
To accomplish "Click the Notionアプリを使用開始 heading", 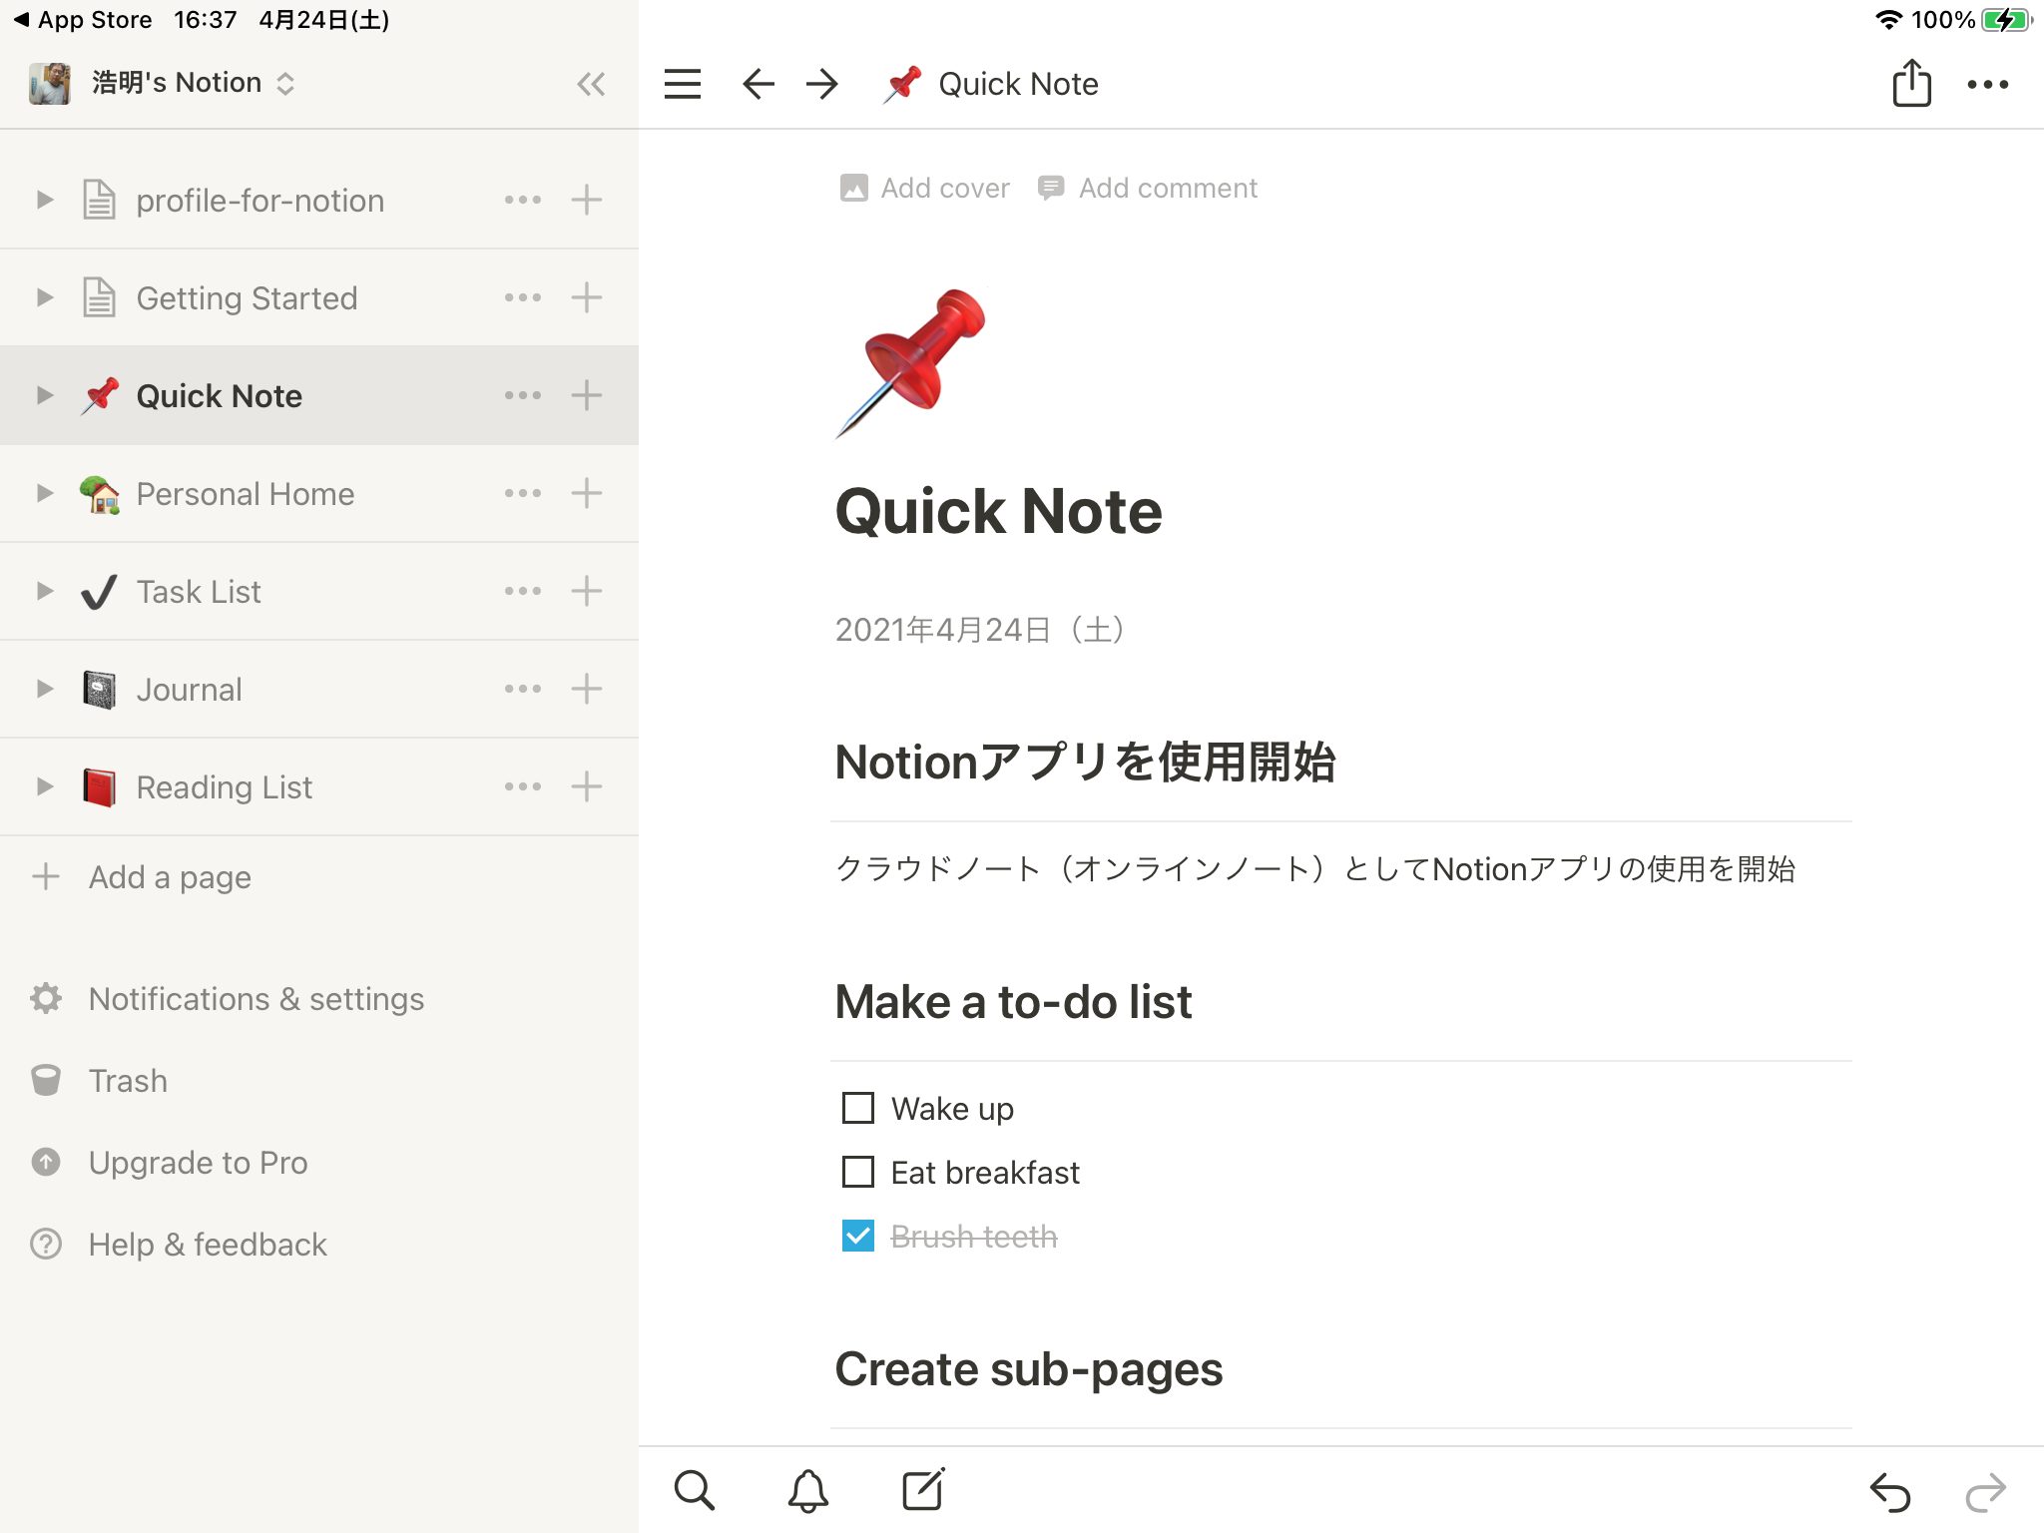I will pos(1085,762).
